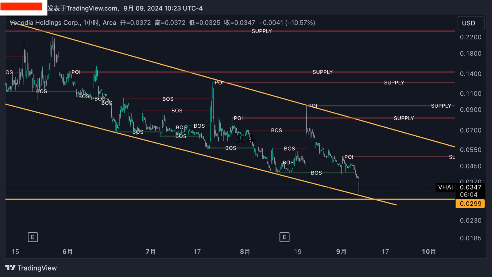Image resolution: width=492 pixels, height=277 pixels.
Task: Click the 0.2200 price axis label
Action: click(470, 37)
